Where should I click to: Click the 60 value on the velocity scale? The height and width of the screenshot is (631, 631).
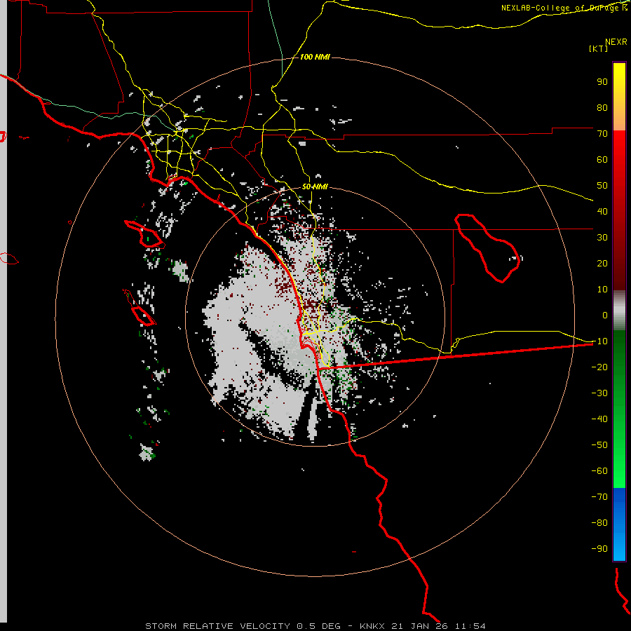coord(602,159)
